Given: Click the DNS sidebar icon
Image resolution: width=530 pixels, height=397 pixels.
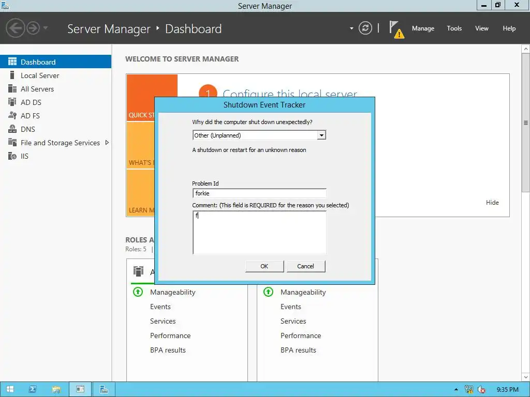Looking at the screenshot, I should click(12, 129).
